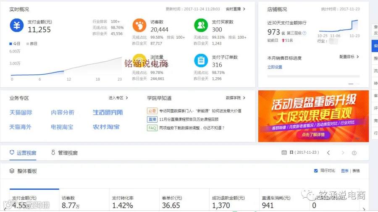This screenshot has height=212, width=378.
Task: Click the green paying buyers icon
Action: 201,25
